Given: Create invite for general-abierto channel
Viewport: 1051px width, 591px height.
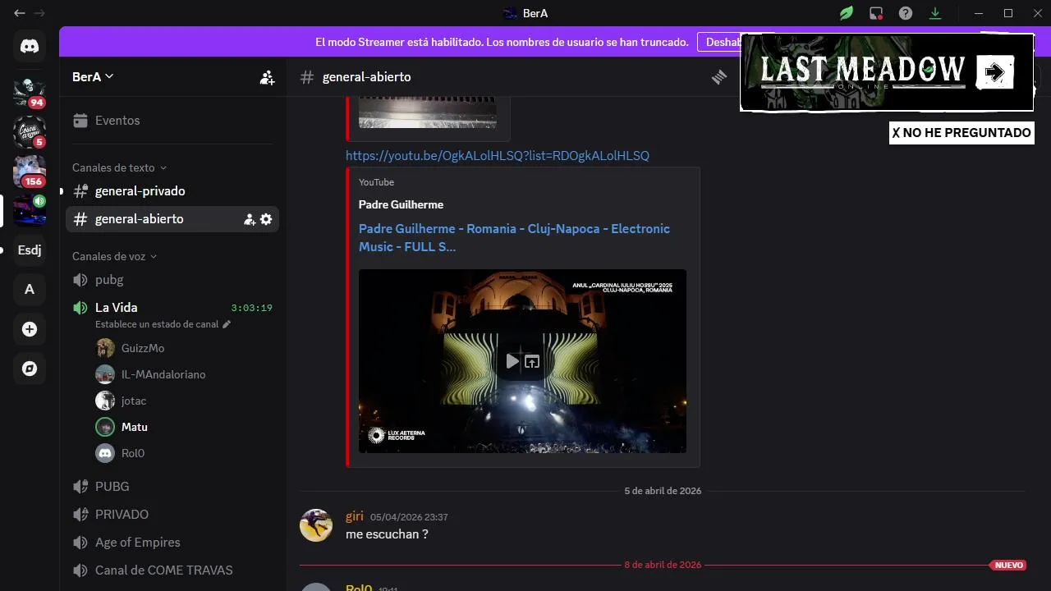Looking at the screenshot, I should (x=250, y=219).
